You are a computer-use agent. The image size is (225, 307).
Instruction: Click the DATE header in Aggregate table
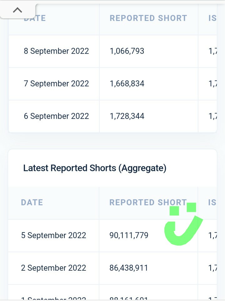(x=32, y=202)
